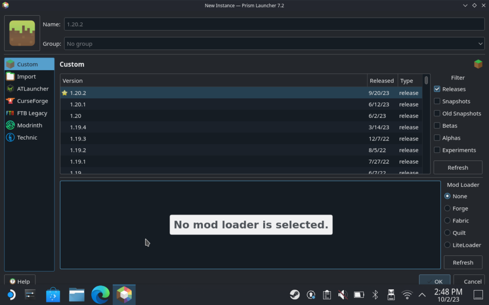Enable Old Snapshots filter
This screenshot has width=489, height=305.
tap(437, 113)
